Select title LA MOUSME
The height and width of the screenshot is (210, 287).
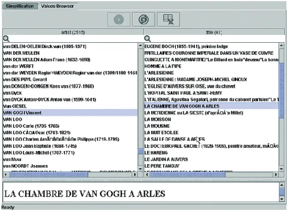tap(211, 126)
